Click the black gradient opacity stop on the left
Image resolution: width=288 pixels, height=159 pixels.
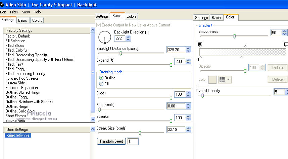pos(200,45)
